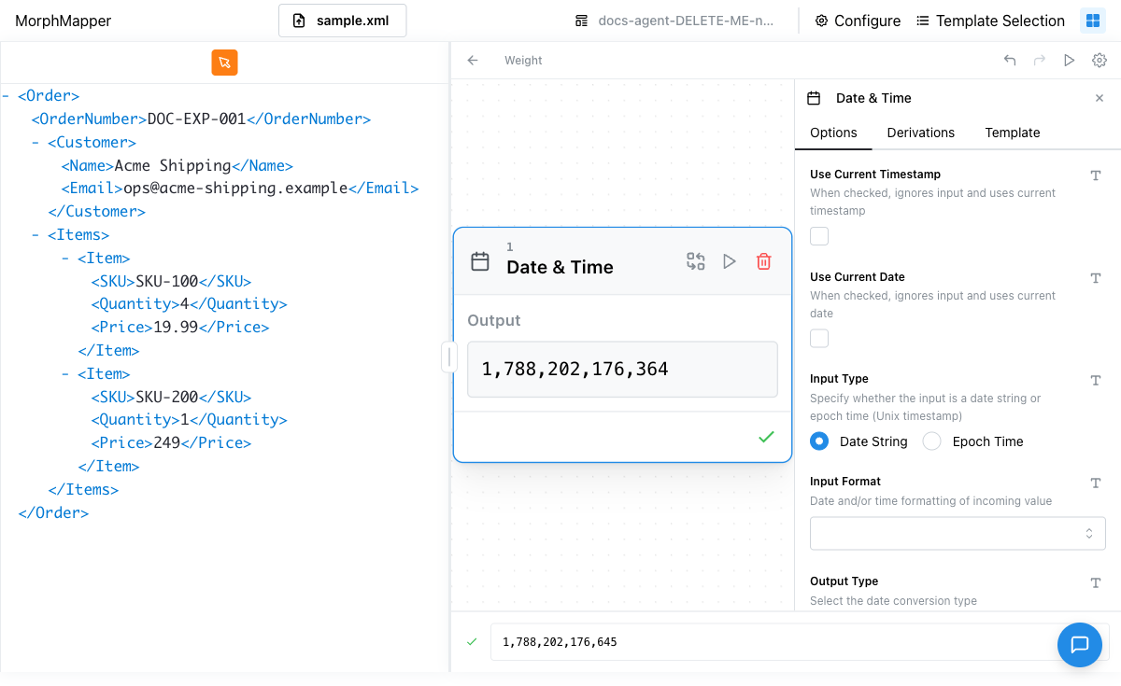Close the Date & Time panel

click(x=1100, y=98)
